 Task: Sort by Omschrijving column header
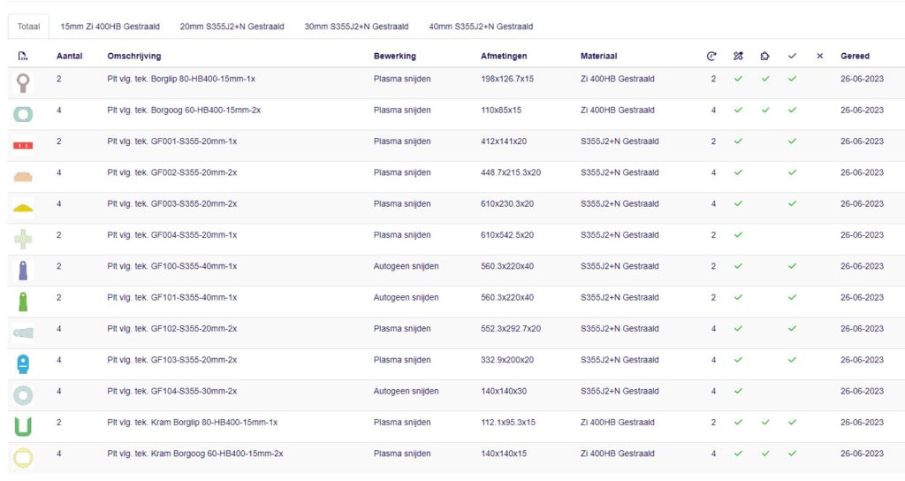(x=134, y=56)
